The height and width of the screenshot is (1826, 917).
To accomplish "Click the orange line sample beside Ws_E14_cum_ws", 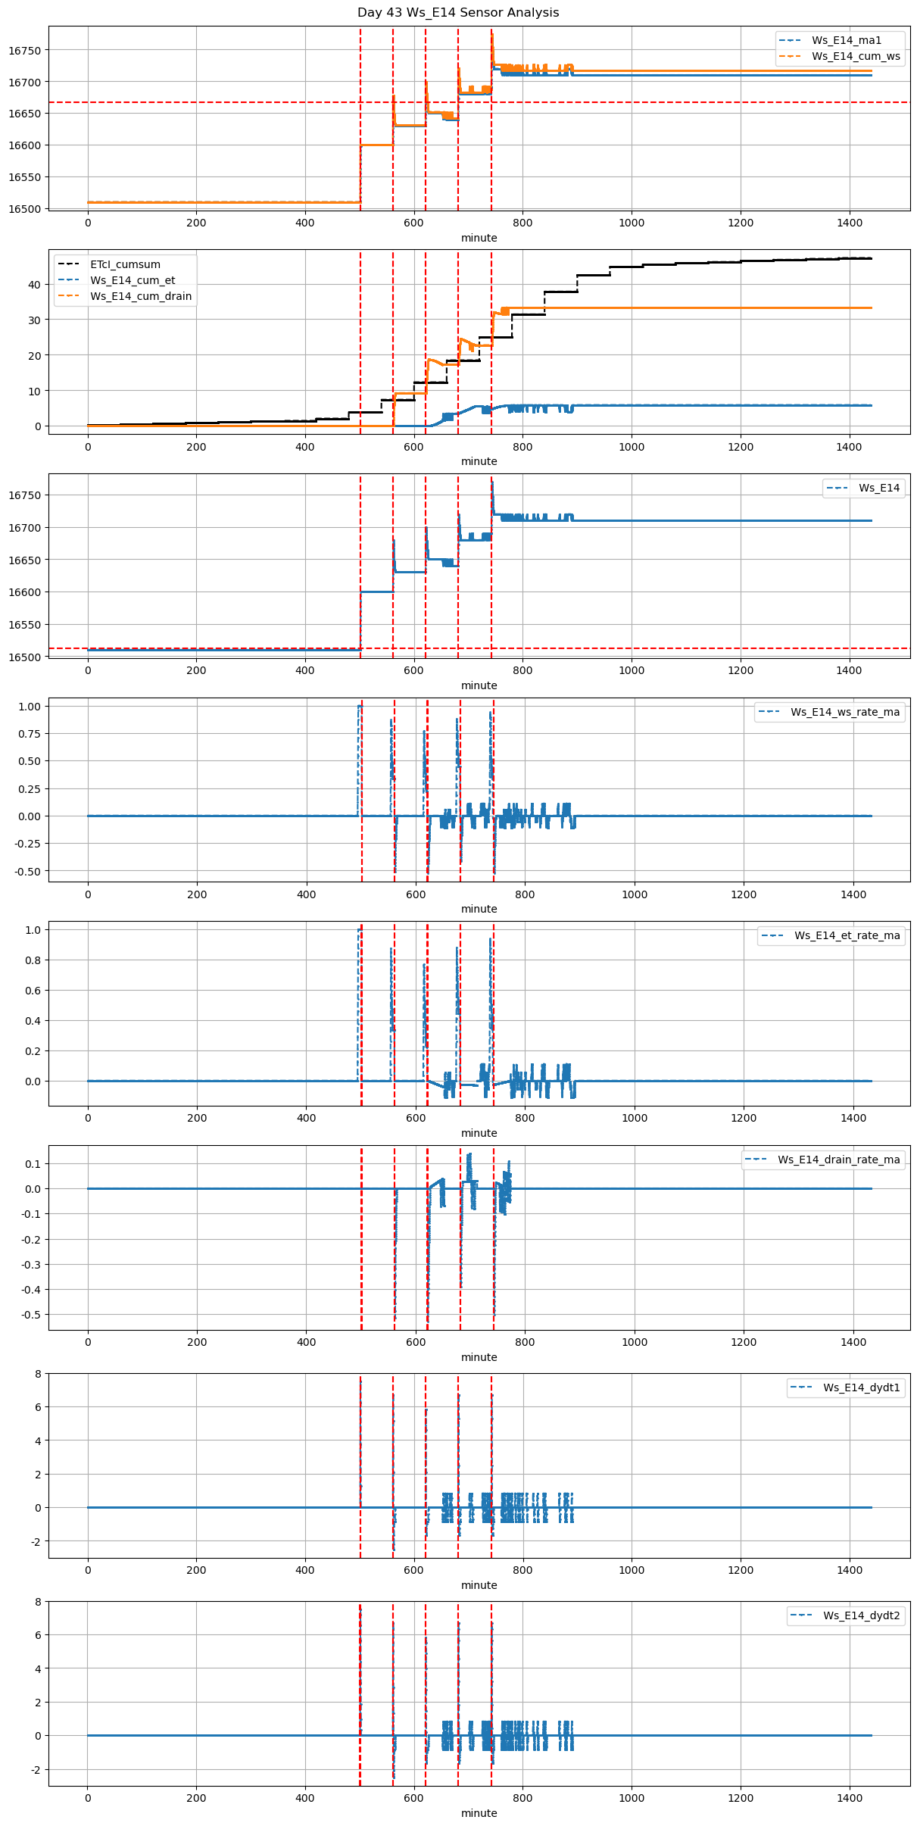I will pos(790,56).
